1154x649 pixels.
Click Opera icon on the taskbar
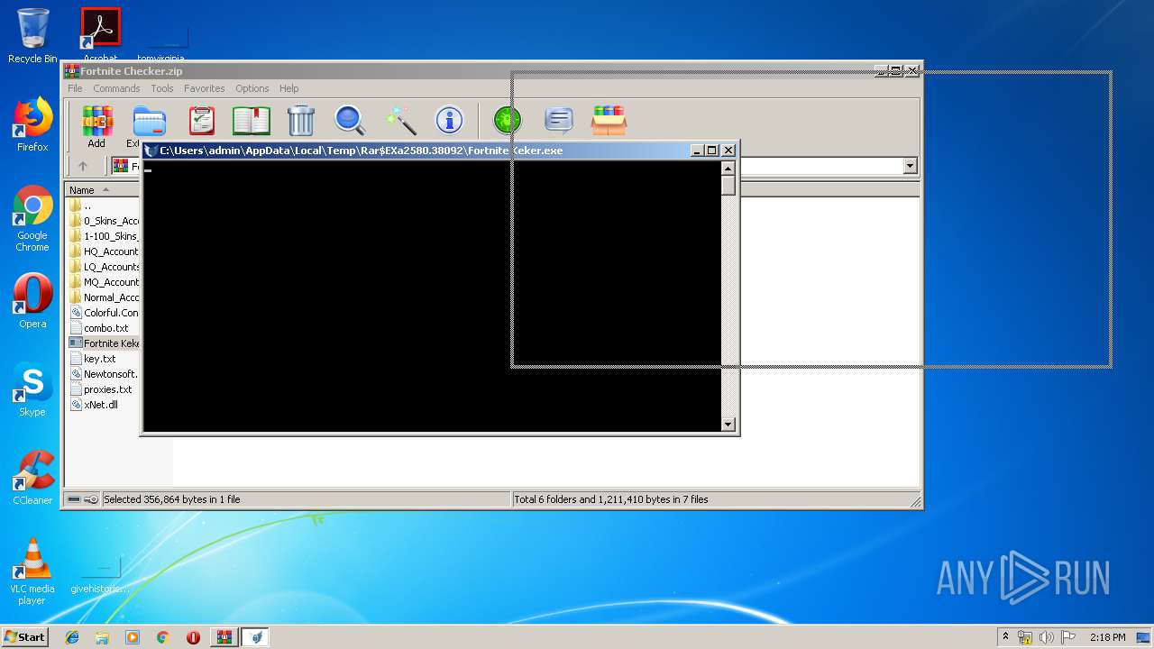193,637
